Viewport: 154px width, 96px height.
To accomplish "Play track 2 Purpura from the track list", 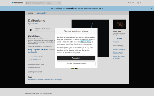I will coord(29,60).
